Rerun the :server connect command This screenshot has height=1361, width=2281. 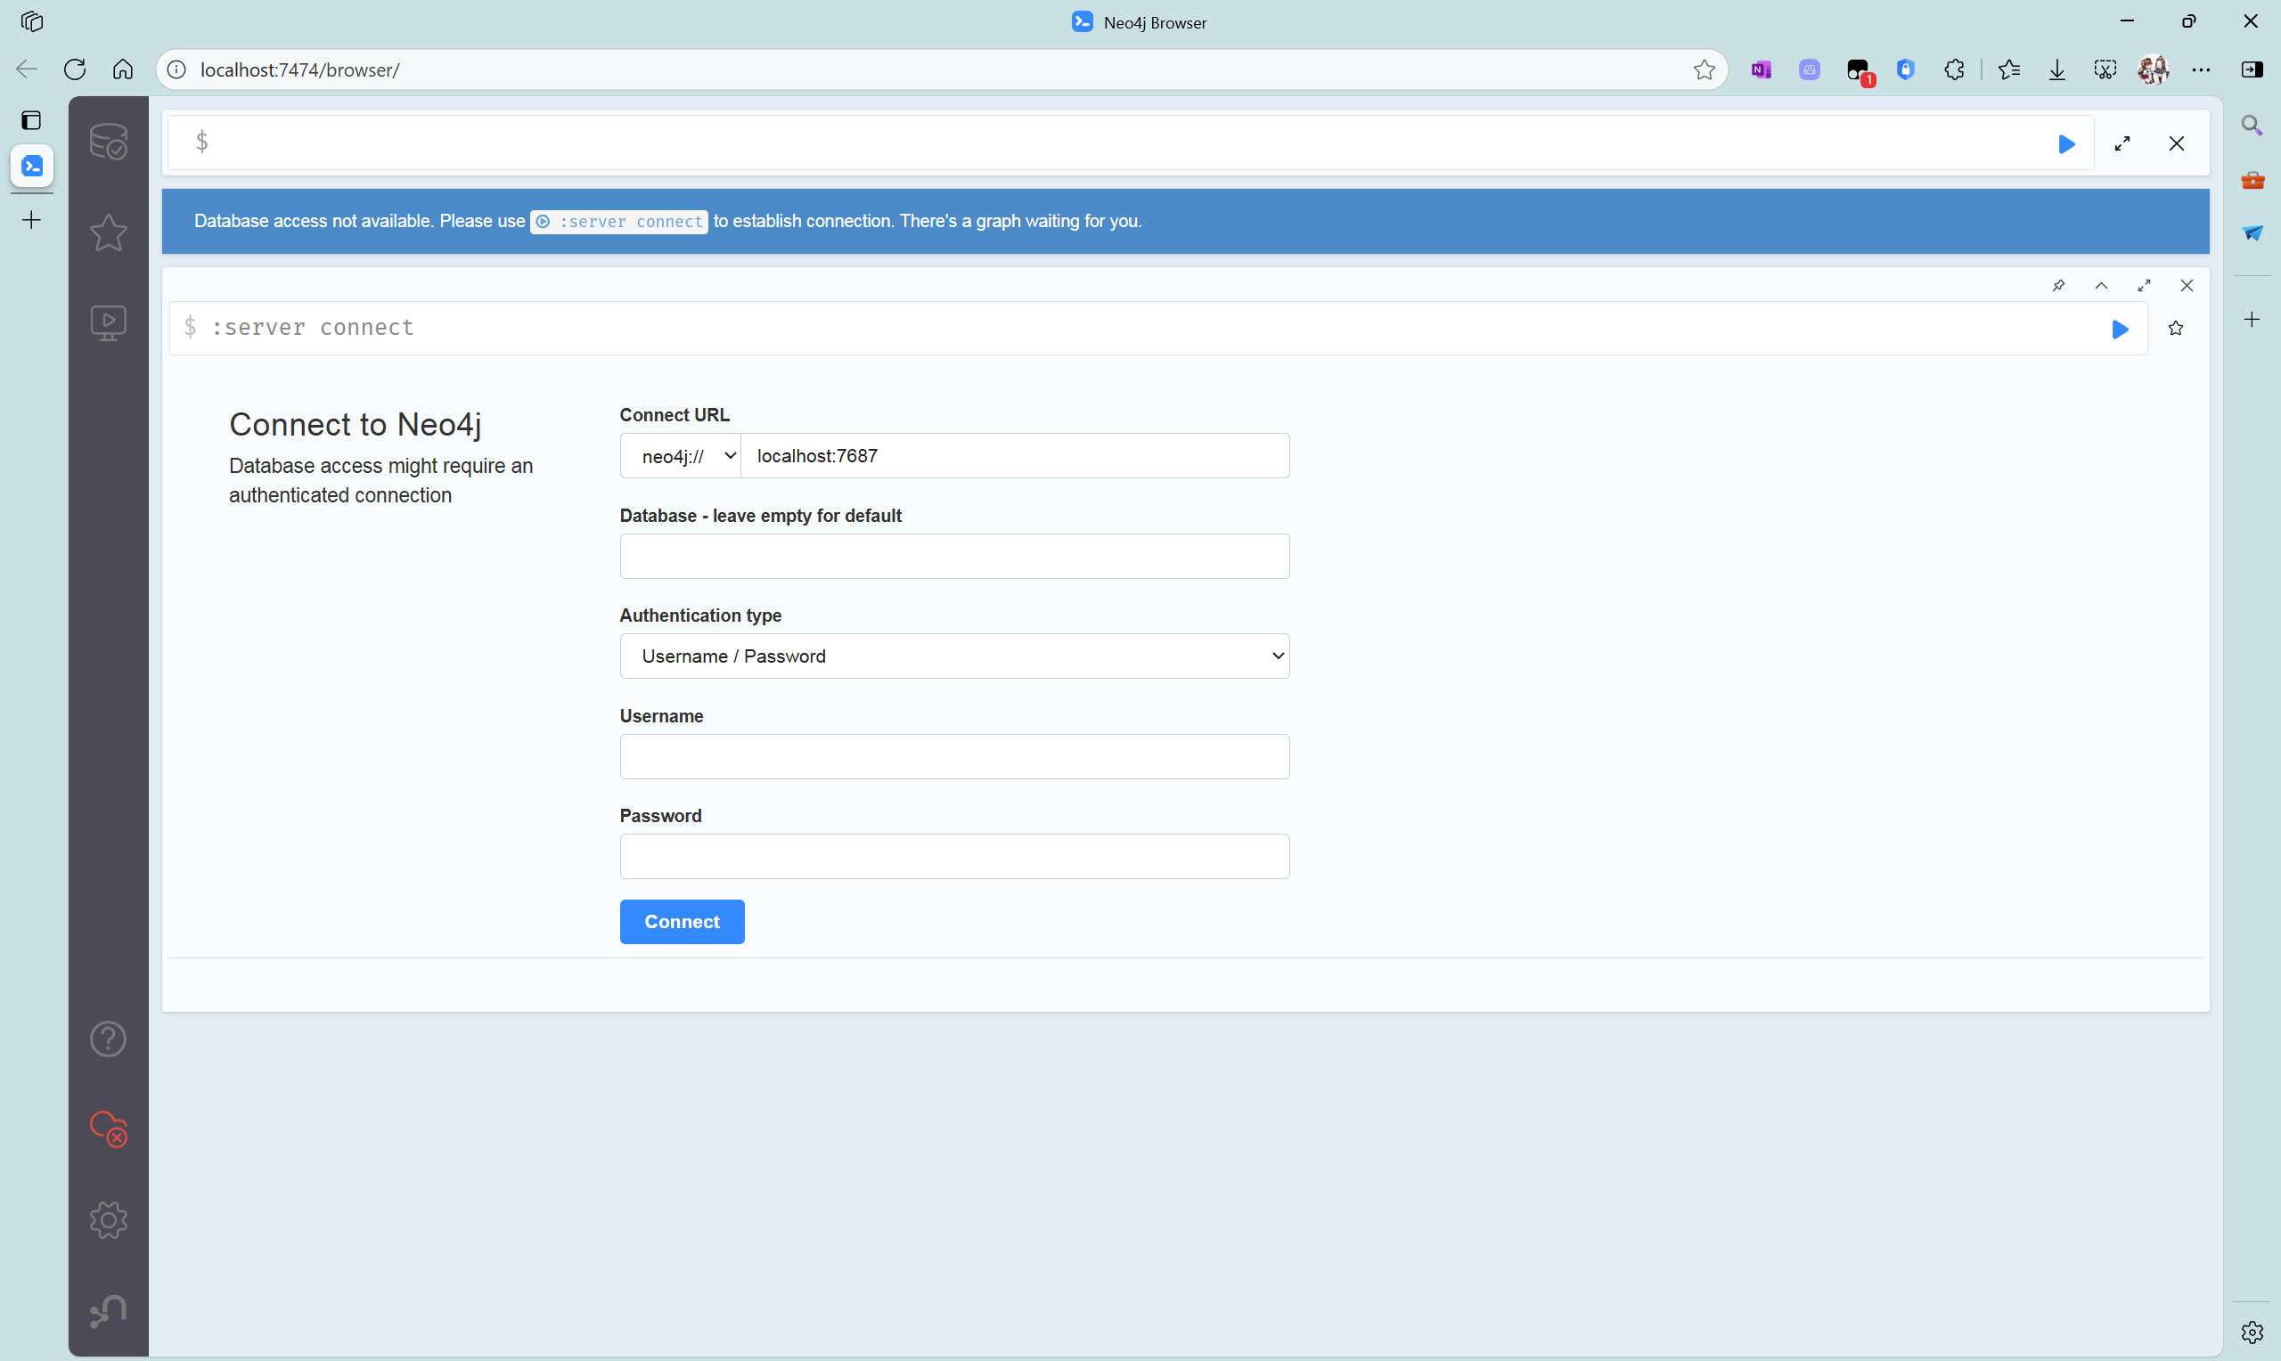tap(2120, 330)
